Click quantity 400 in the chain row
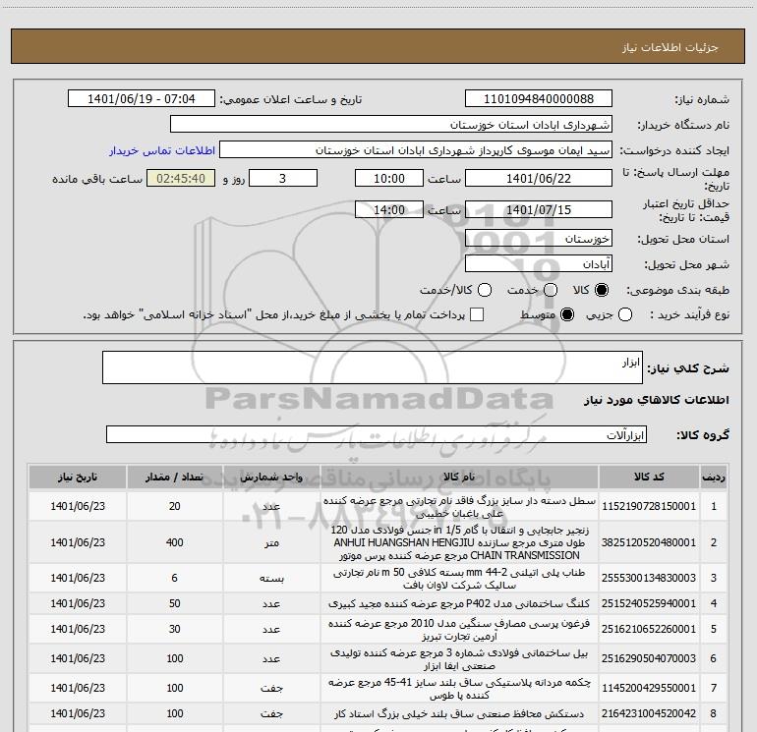 pyautogui.click(x=174, y=542)
